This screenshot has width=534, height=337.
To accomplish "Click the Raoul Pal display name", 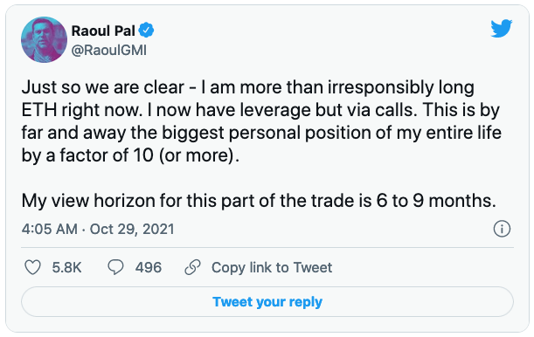I will pos(103,31).
